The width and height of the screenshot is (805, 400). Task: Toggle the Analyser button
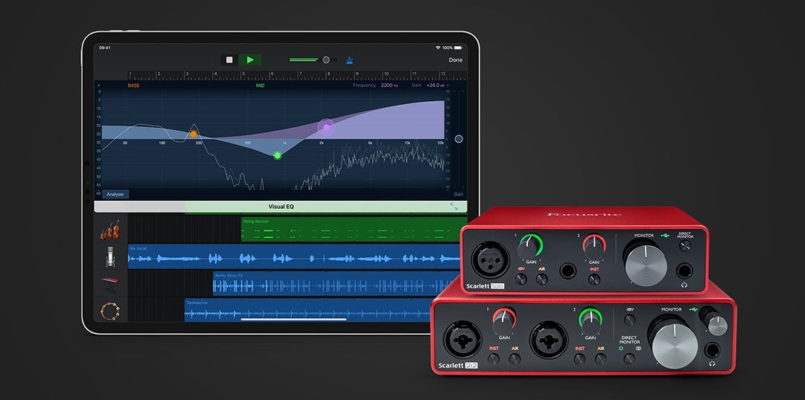[115, 194]
